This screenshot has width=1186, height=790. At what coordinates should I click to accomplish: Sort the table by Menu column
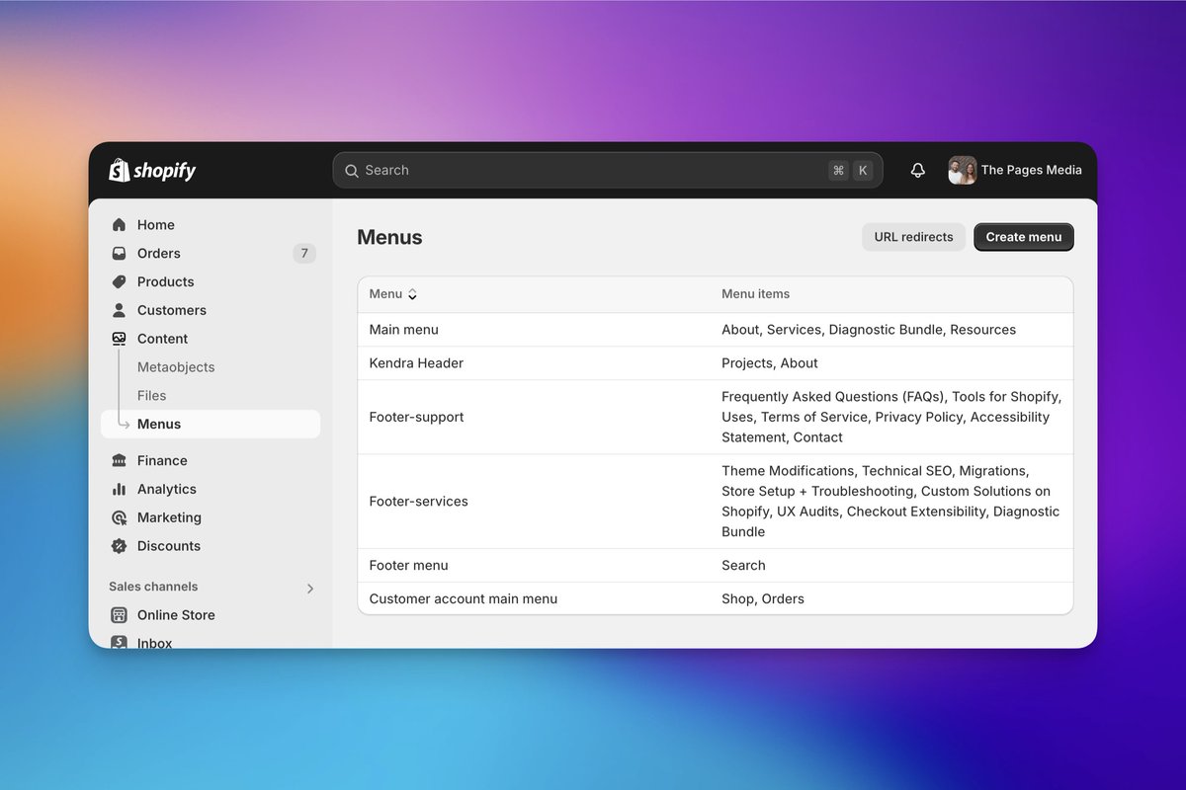[392, 294]
